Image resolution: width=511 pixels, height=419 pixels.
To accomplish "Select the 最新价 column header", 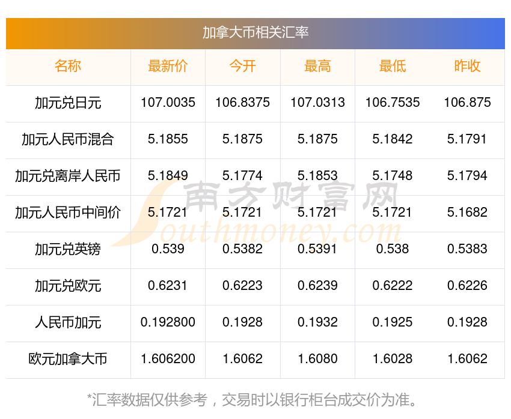I will [x=168, y=66].
